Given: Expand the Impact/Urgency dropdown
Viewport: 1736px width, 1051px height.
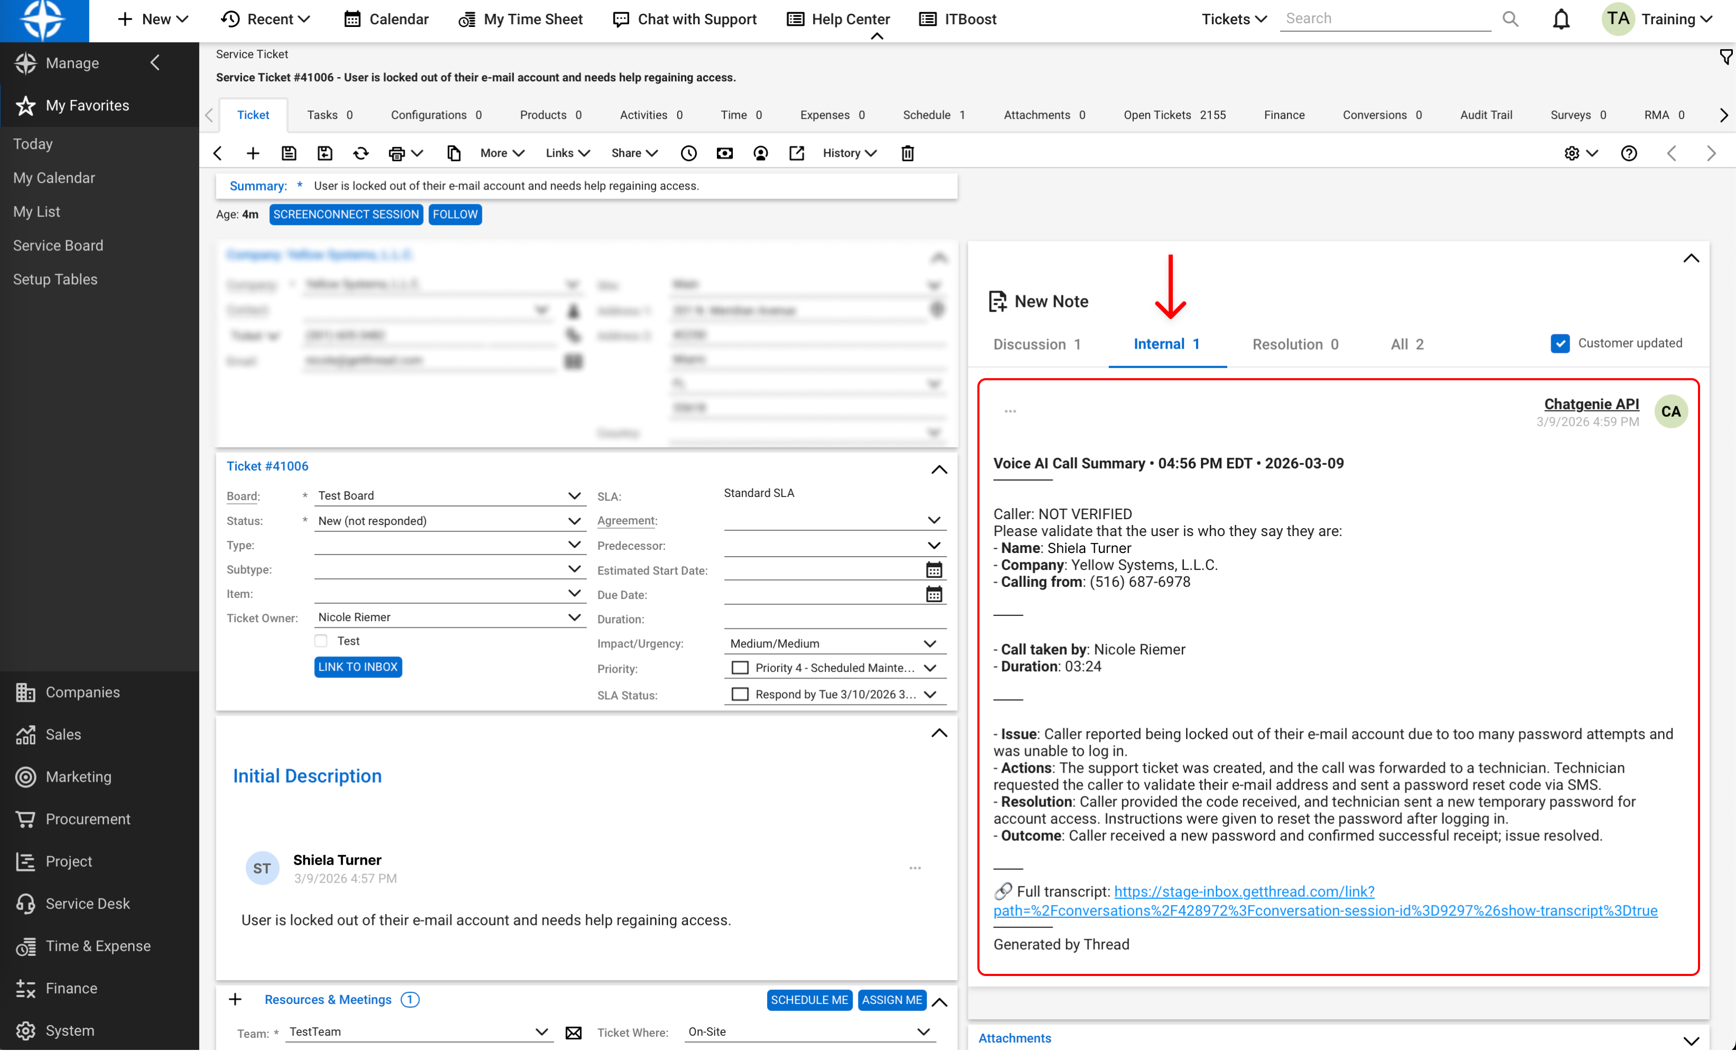Looking at the screenshot, I should pyautogui.click(x=929, y=643).
